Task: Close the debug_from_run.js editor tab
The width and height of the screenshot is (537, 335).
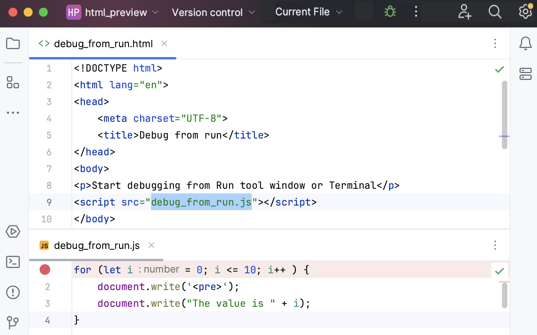Action: 151,246
